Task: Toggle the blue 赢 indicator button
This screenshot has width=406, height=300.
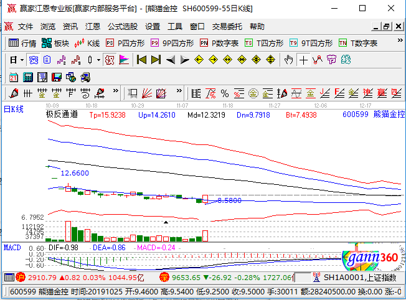Action: [x=34, y=60]
